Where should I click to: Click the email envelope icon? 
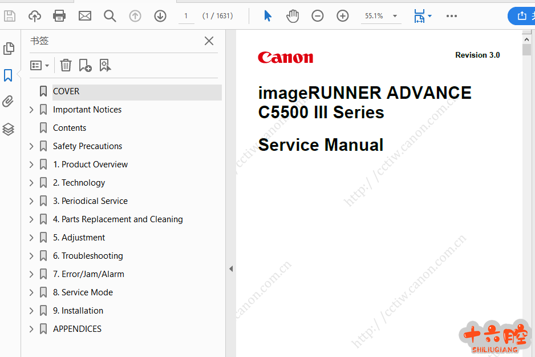(85, 16)
